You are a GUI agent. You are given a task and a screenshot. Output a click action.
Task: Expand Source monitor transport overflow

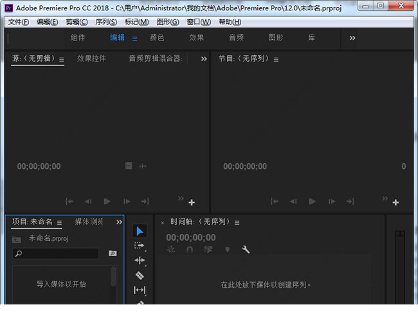tap(181, 198)
